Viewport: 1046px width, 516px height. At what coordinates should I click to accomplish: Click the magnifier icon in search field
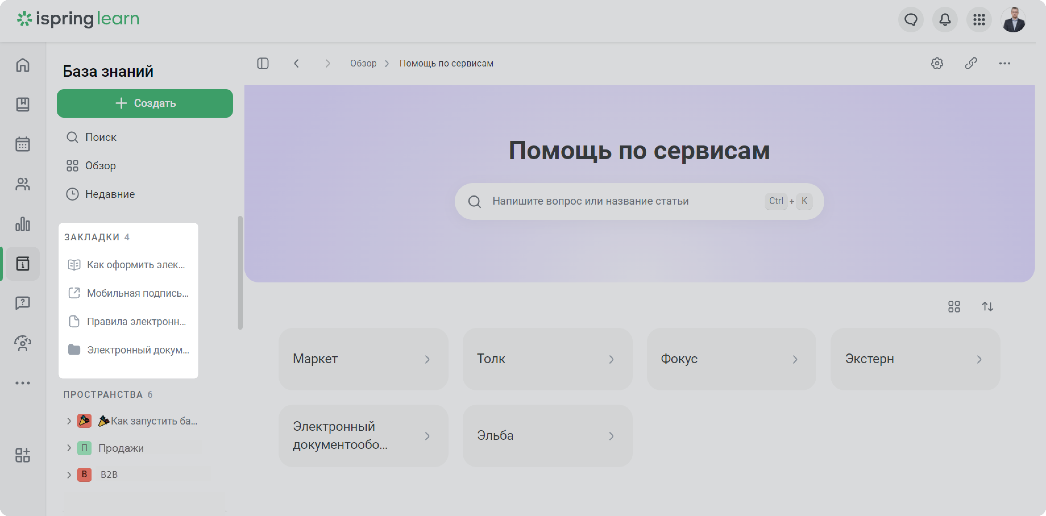pos(474,201)
